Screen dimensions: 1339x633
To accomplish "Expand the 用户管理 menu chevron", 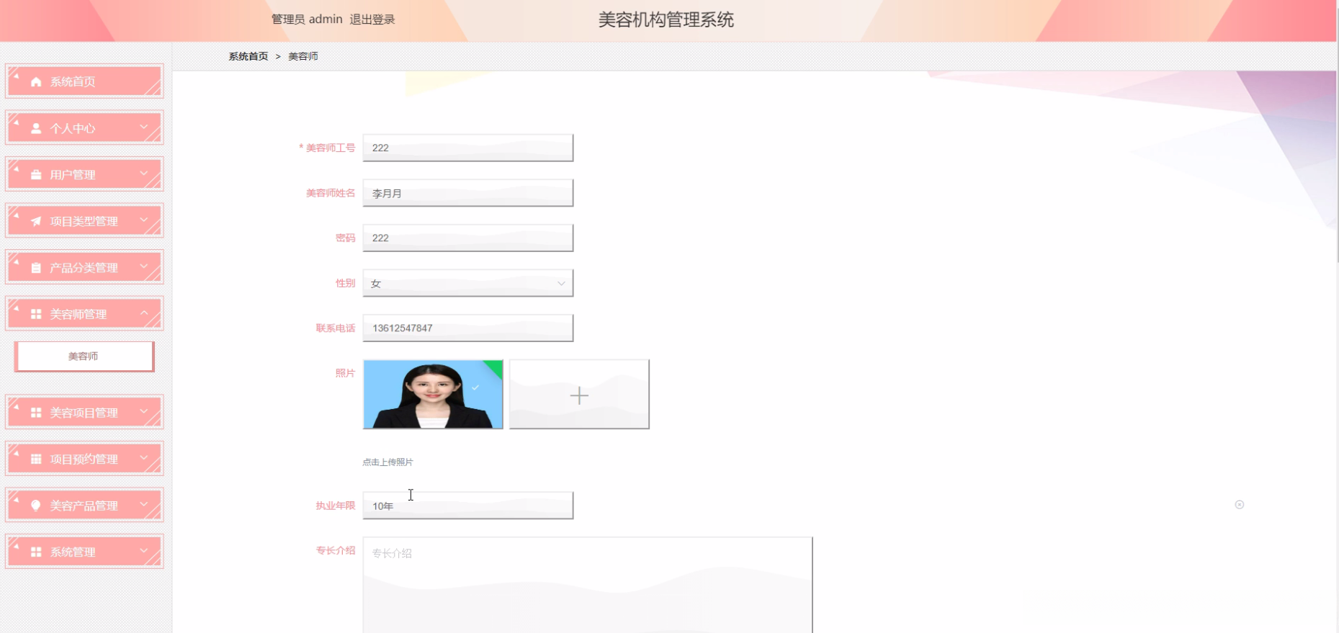I will (x=144, y=174).
